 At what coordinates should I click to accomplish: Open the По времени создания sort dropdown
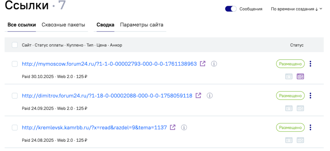point(296,9)
